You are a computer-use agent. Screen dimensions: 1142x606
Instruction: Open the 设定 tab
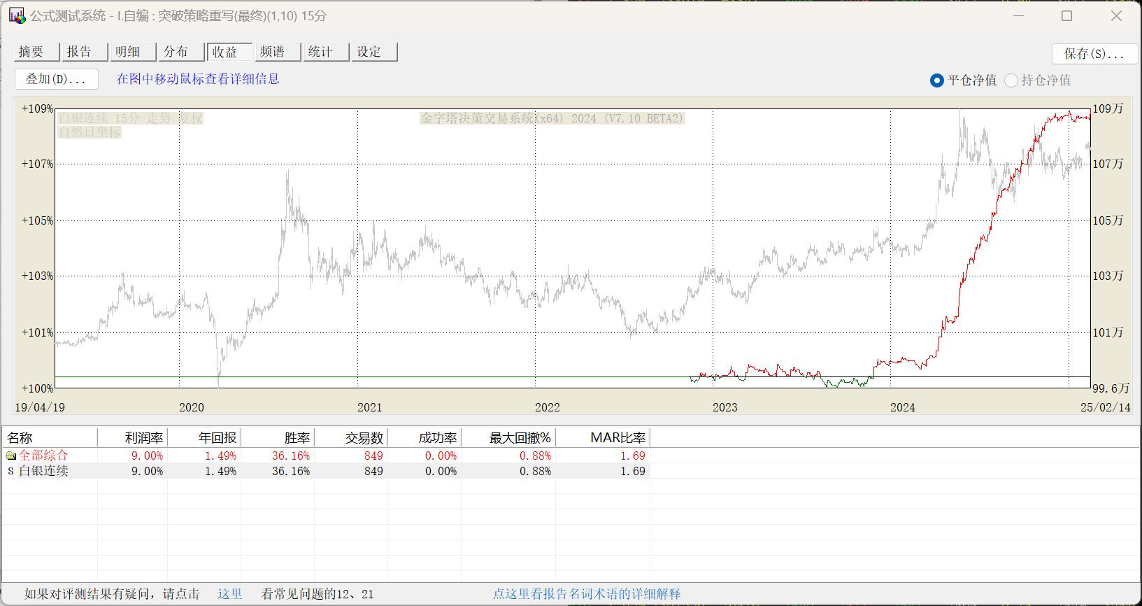point(375,52)
